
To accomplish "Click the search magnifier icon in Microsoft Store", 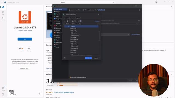I will coord(113,2).
